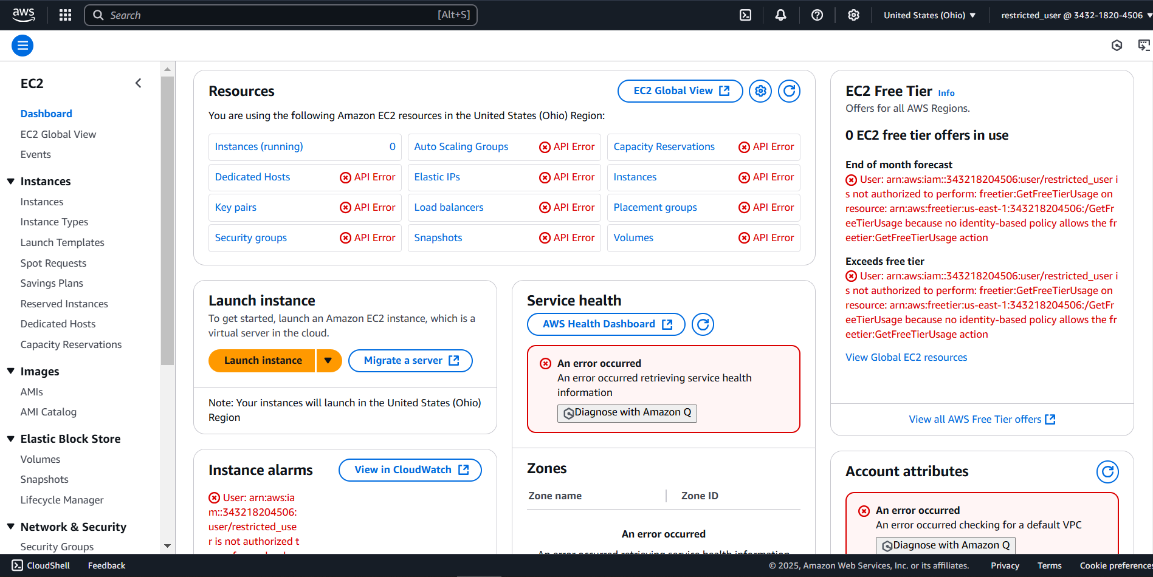Click sidebar scrollbar down arrow
The image size is (1153, 577).
pyautogui.click(x=167, y=547)
